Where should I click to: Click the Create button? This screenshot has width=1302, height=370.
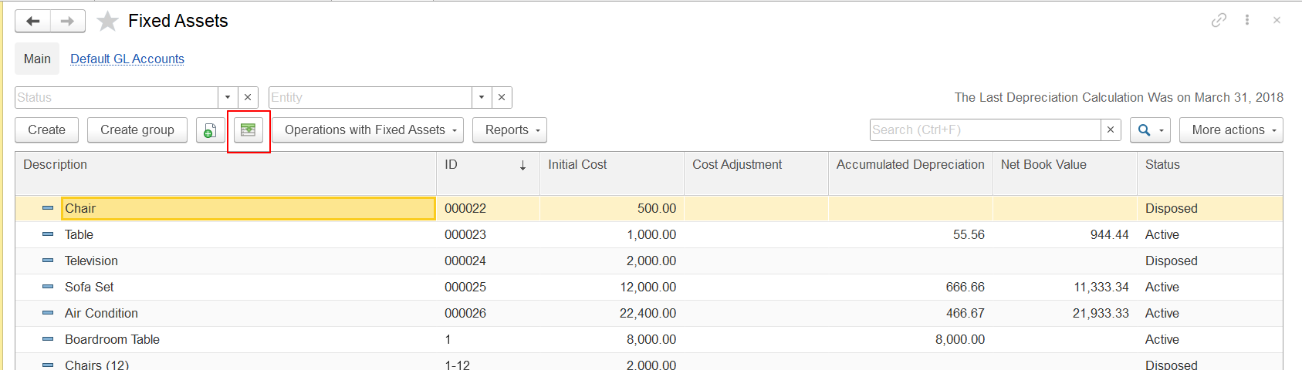point(46,130)
